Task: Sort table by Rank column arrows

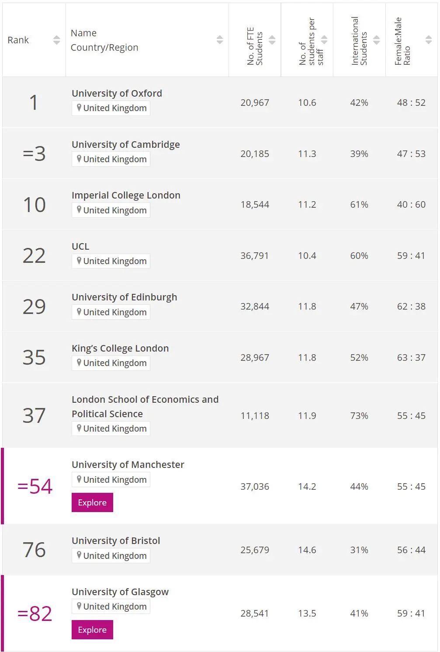Action: (x=56, y=40)
